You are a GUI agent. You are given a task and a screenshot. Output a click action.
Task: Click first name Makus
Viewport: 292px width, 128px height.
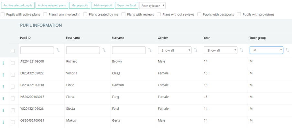point(71,120)
